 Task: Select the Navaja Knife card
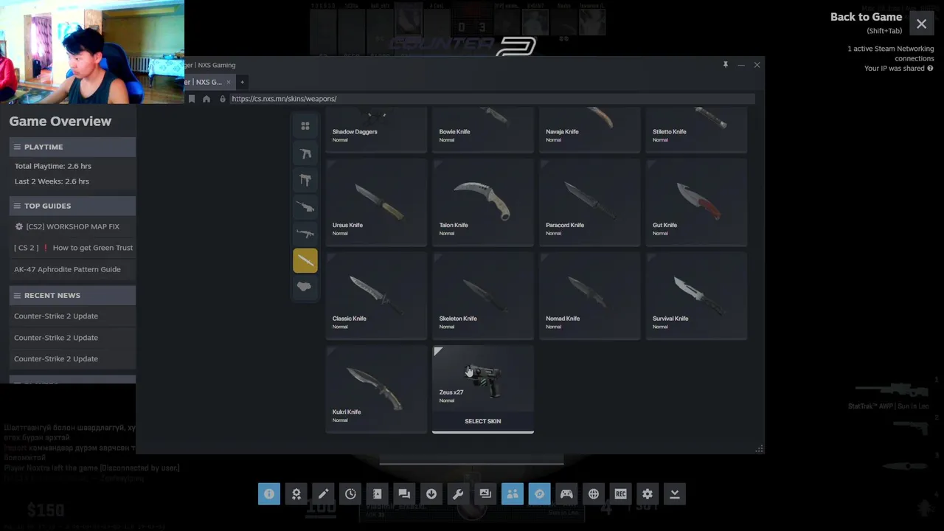coord(590,130)
